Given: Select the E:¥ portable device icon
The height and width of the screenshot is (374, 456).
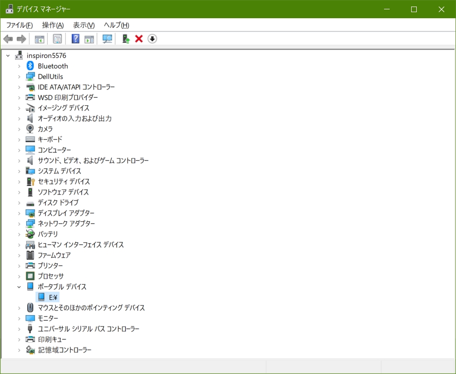Looking at the screenshot, I should click(41, 297).
